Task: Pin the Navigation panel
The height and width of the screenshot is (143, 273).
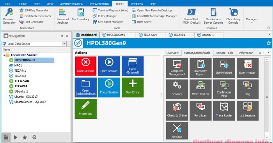Action: [x=62, y=36]
